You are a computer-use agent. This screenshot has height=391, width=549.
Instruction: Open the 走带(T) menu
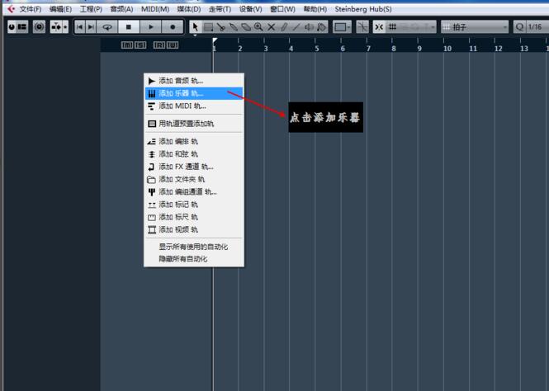click(220, 9)
